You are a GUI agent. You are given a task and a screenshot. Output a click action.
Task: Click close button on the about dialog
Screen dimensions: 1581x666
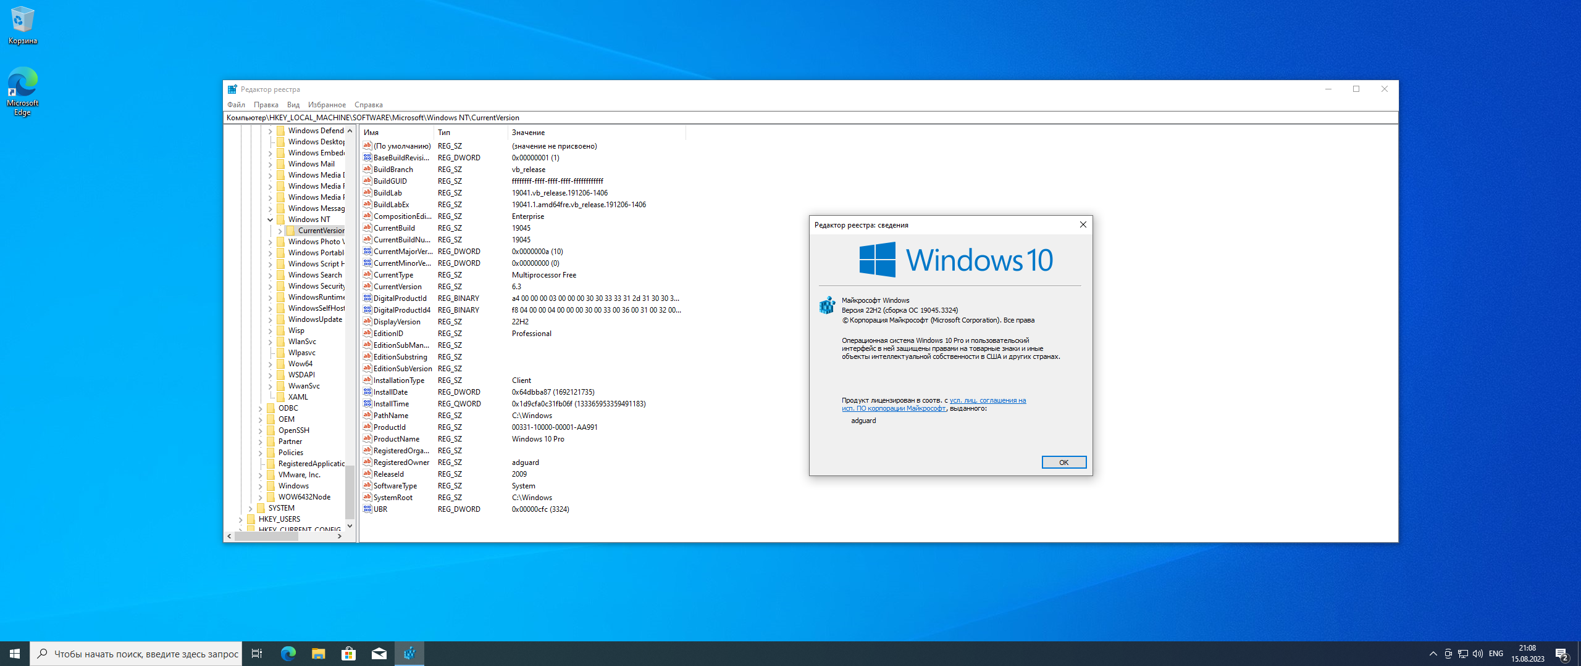(x=1083, y=224)
